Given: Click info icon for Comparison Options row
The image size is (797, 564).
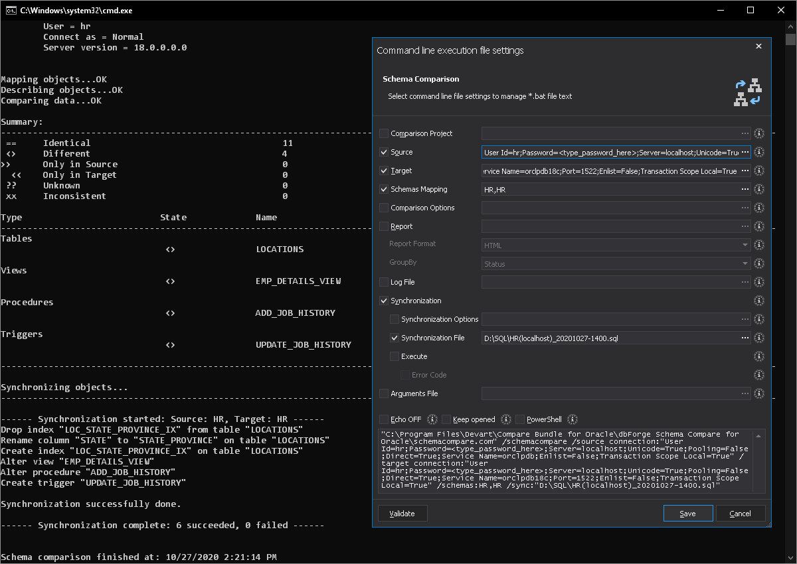Looking at the screenshot, I should 759,208.
